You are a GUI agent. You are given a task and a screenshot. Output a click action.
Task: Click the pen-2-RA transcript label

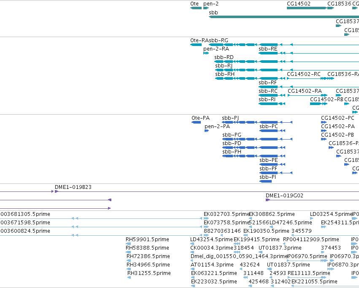(x=216, y=49)
